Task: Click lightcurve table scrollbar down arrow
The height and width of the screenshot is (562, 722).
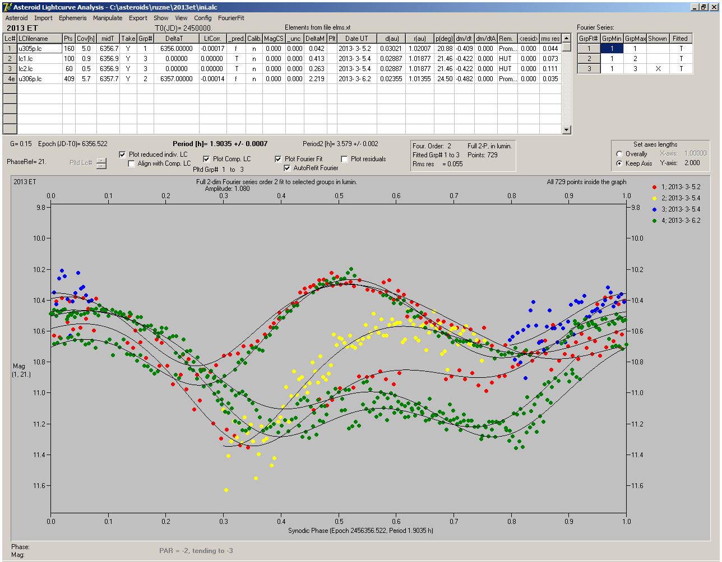Action: 567,130
